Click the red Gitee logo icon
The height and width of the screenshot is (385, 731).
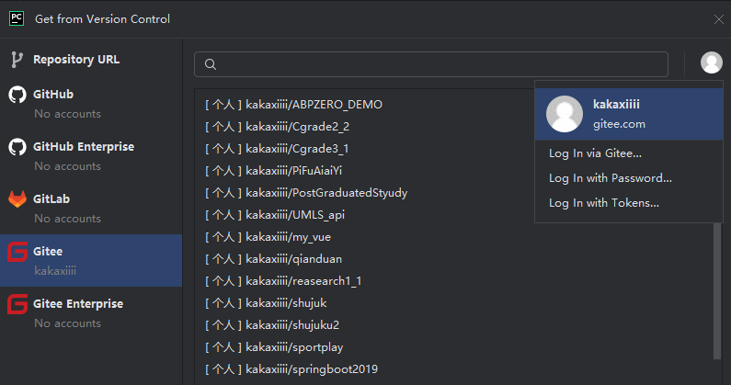[17, 252]
